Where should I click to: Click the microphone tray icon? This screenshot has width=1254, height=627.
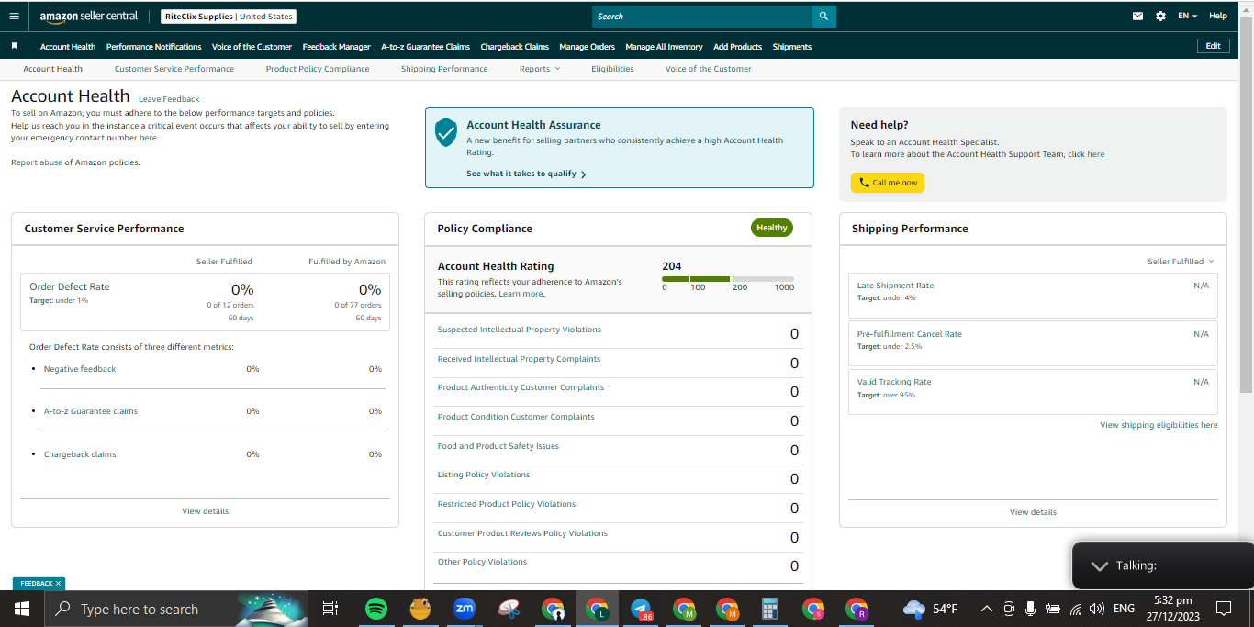coord(1031,609)
